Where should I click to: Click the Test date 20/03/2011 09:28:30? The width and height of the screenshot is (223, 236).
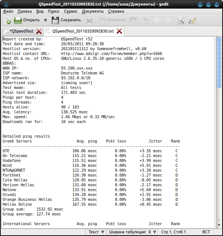(82, 44)
